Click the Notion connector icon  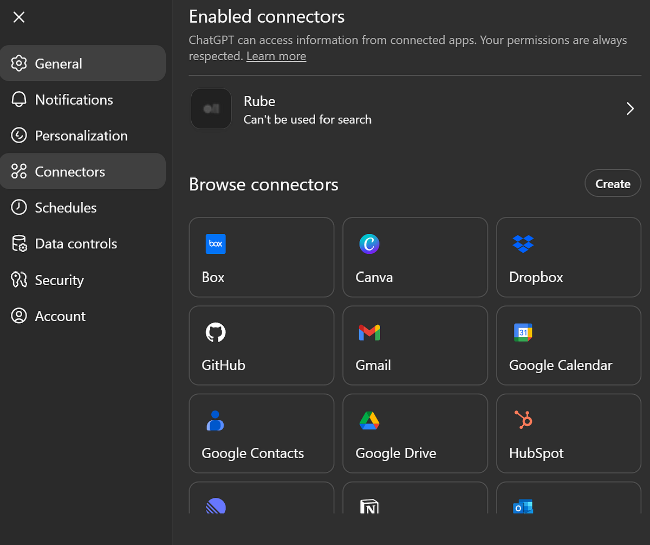click(369, 506)
